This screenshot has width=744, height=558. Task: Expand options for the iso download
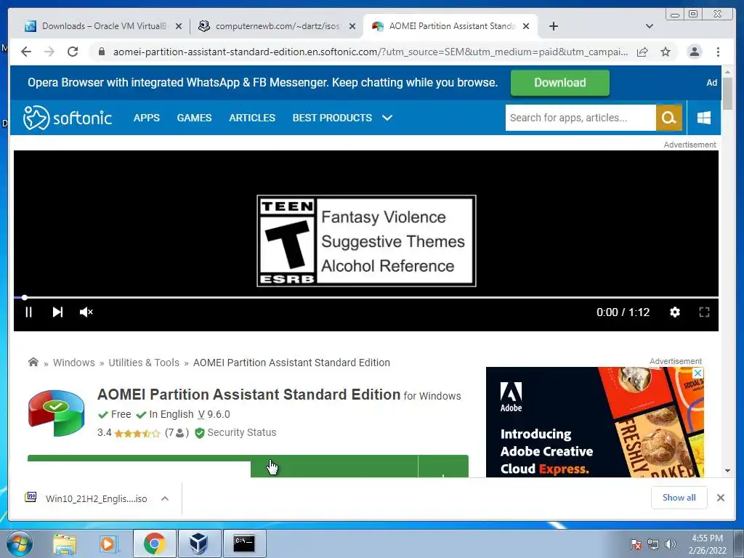tap(165, 498)
